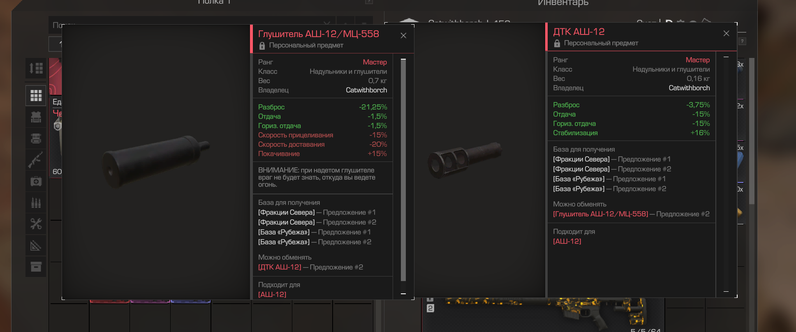Filter inventory by ammo bullets icon

[36, 203]
